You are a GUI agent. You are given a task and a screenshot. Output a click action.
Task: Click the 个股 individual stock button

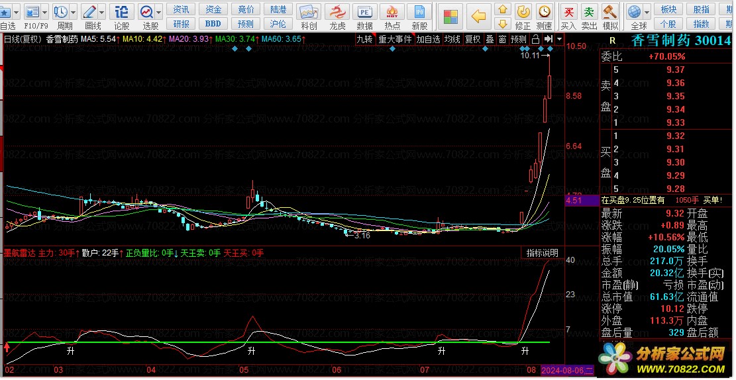click(x=669, y=24)
